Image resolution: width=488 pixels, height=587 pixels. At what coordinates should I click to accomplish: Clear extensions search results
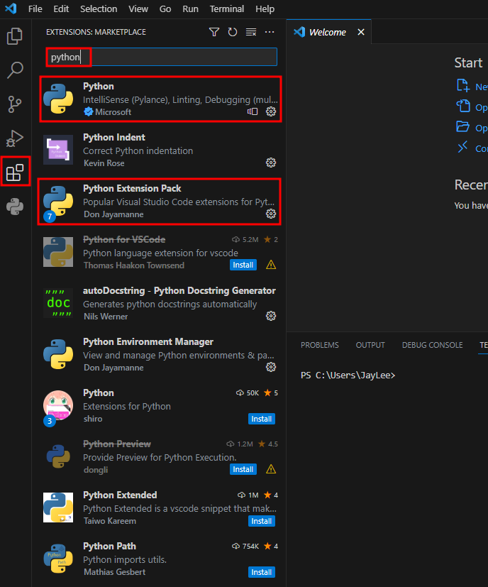tap(250, 32)
